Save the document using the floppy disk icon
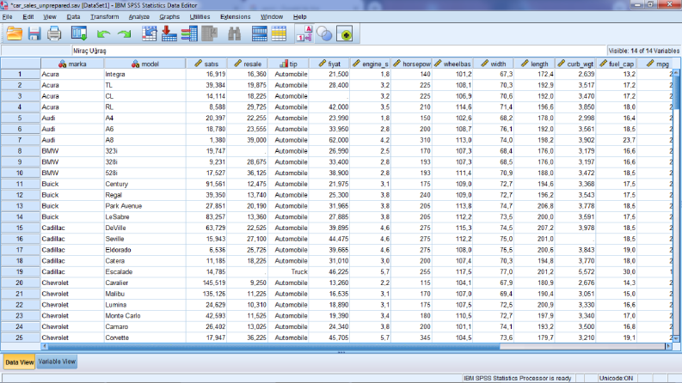 34,33
